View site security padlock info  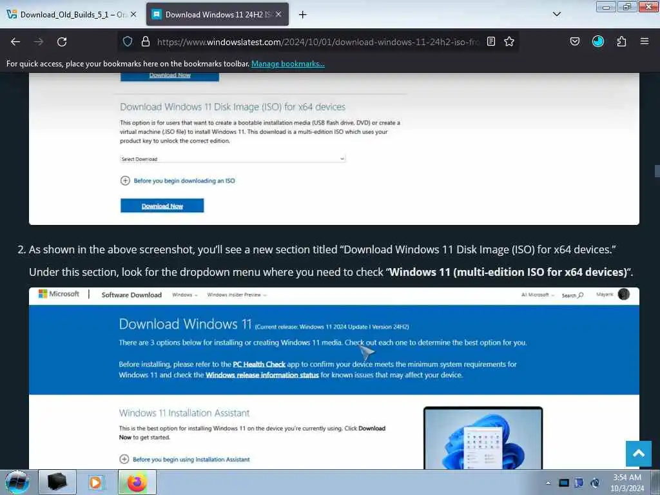(x=146, y=41)
